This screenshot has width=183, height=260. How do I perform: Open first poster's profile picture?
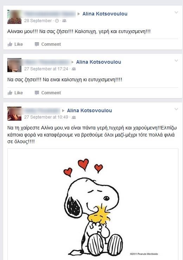(x=14, y=17)
